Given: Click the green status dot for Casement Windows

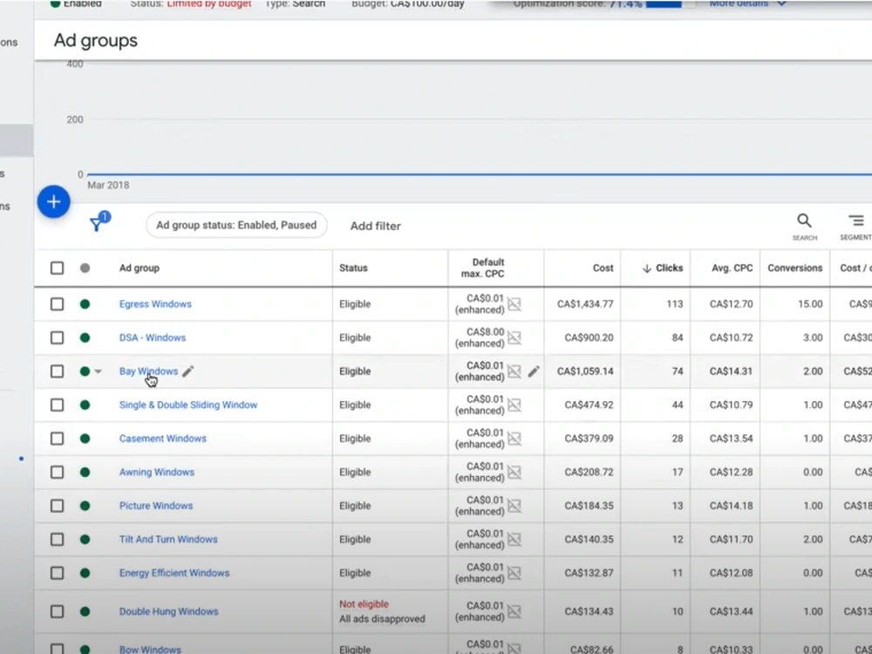Looking at the screenshot, I should [x=85, y=439].
